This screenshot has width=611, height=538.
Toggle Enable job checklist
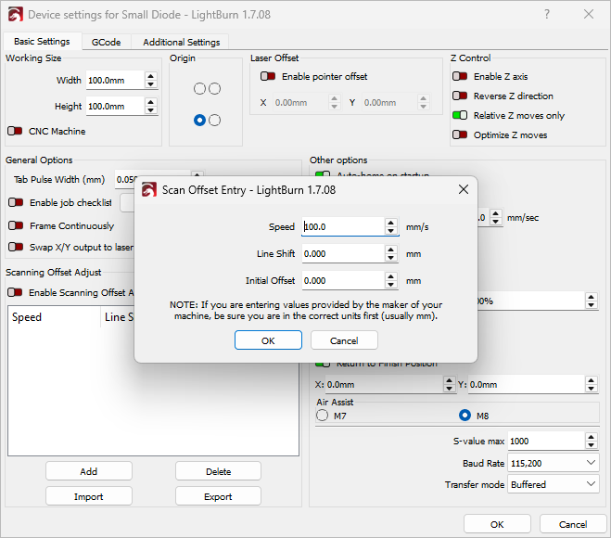(x=16, y=202)
